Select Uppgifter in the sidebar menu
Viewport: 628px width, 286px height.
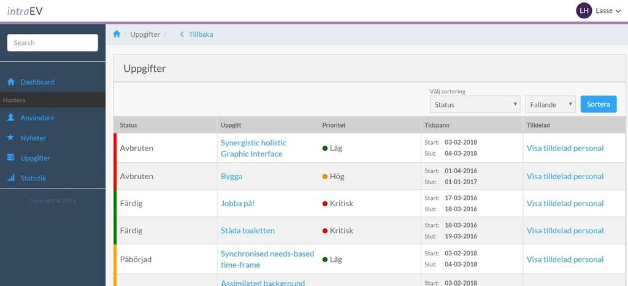pyautogui.click(x=35, y=158)
